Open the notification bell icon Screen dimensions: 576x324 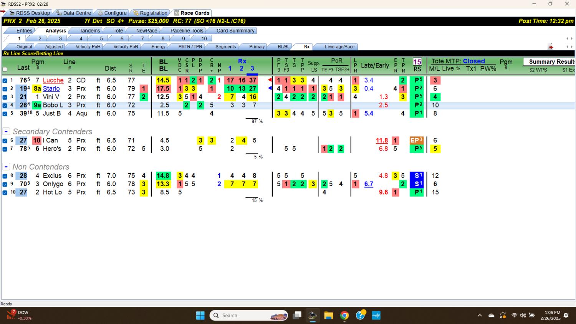[566, 316]
